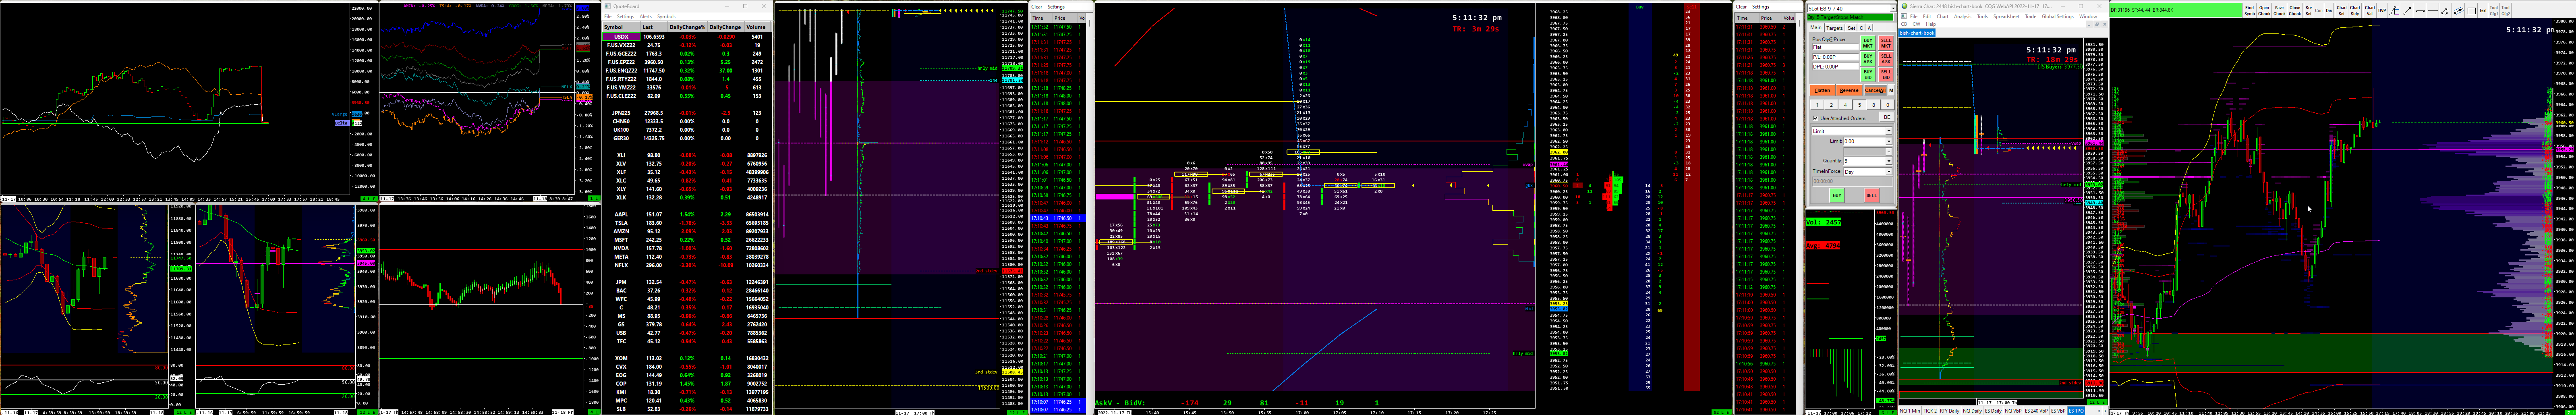Click the Reverse button
The image size is (2576, 415).
point(1849,90)
